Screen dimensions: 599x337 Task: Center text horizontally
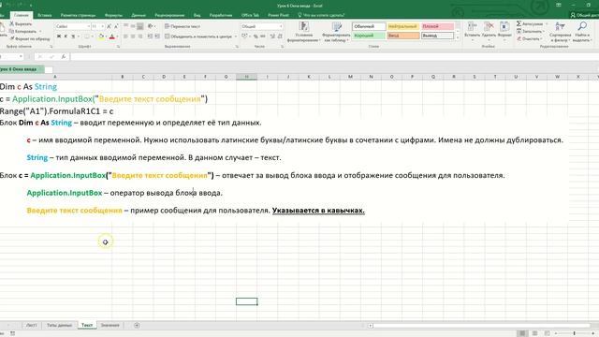coord(133,37)
